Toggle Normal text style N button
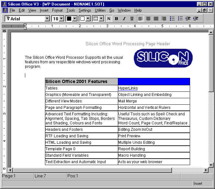Image resolution: width=215 pixels, height=189 pixels. click(109, 18)
